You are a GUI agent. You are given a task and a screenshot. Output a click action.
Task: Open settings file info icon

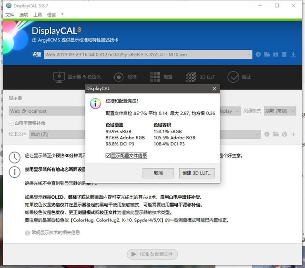point(258,55)
